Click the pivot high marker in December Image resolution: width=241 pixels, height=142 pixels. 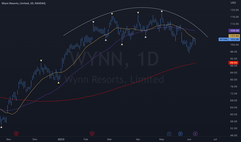coord(41,61)
